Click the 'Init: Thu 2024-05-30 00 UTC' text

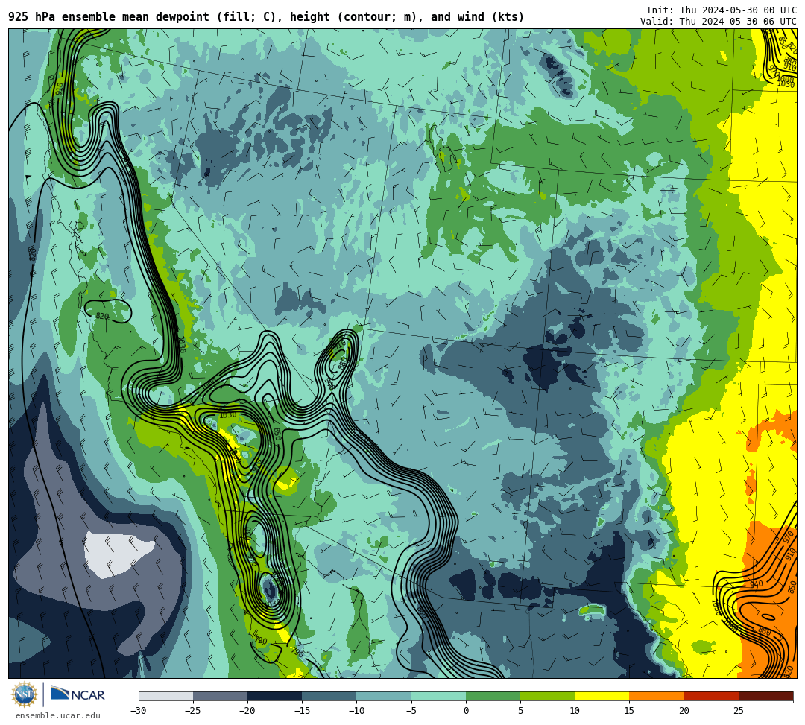pyautogui.click(x=721, y=10)
